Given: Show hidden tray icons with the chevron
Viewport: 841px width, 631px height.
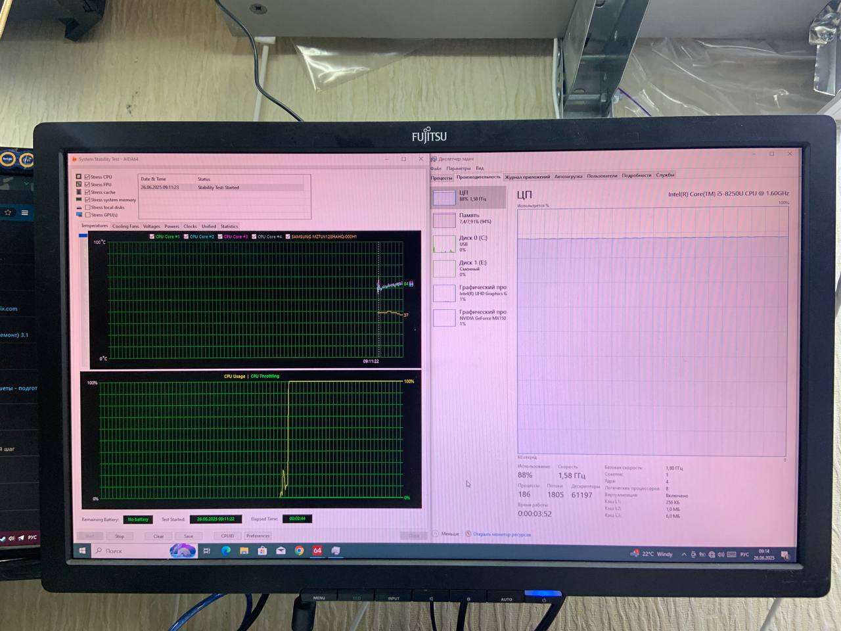Looking at the screenshot, I should 684,555.
